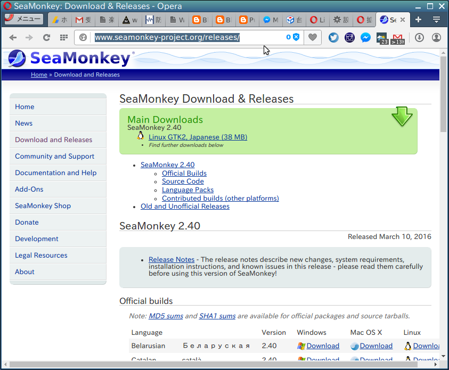Download Belarusian build for Windows
This screenshot has height=370, width=449.
tap(323, 346)
